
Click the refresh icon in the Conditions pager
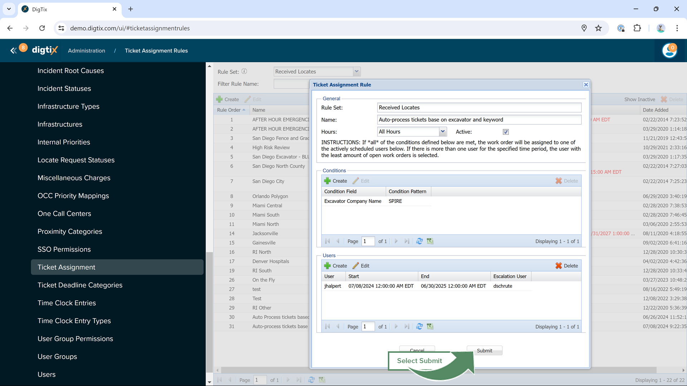pos(419,241)
